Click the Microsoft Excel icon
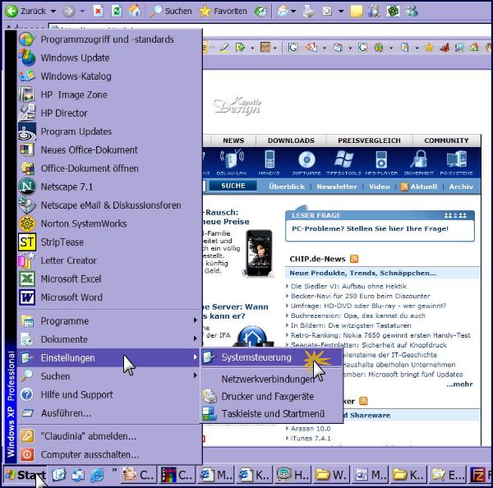Image resolution: width=493 pixels, height=488 pixels. point(27,279)
